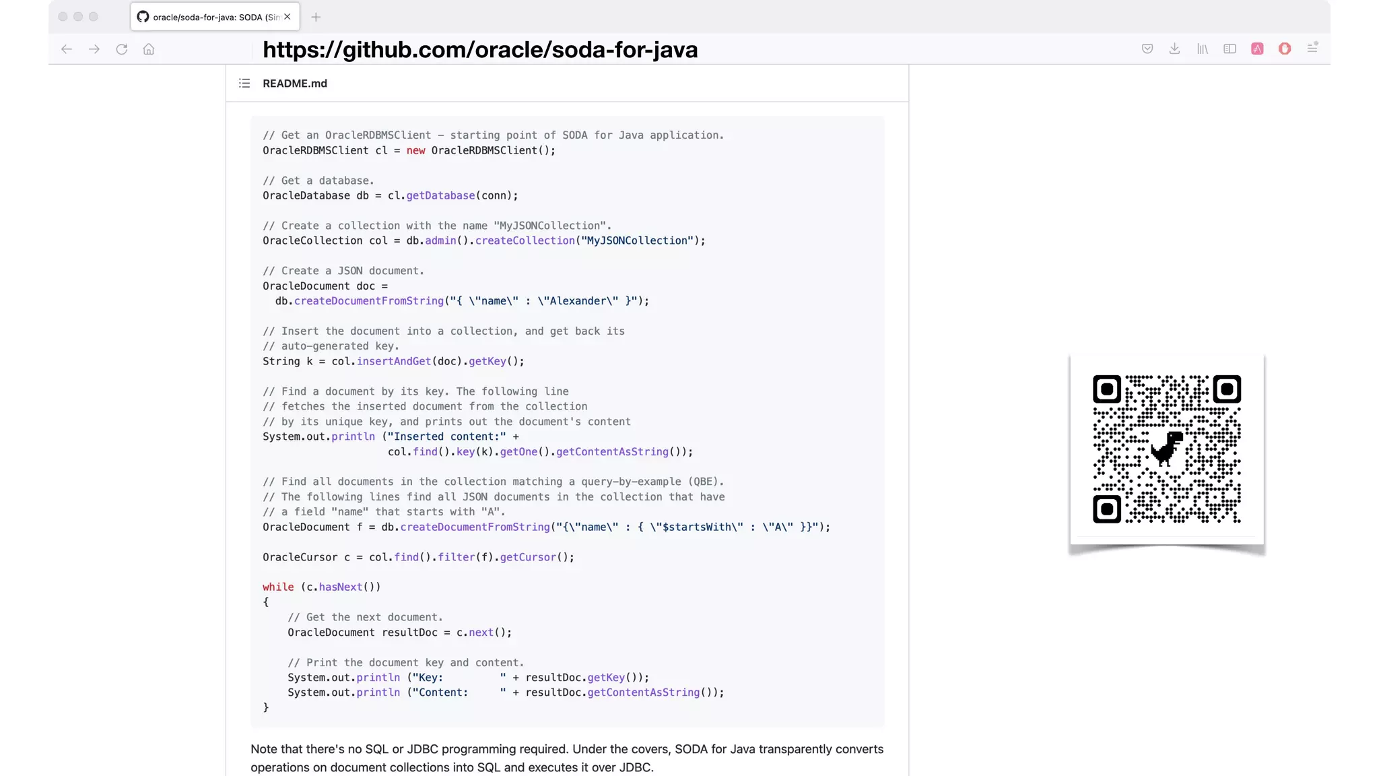
Task: Reload the current page
Action: 122,49
